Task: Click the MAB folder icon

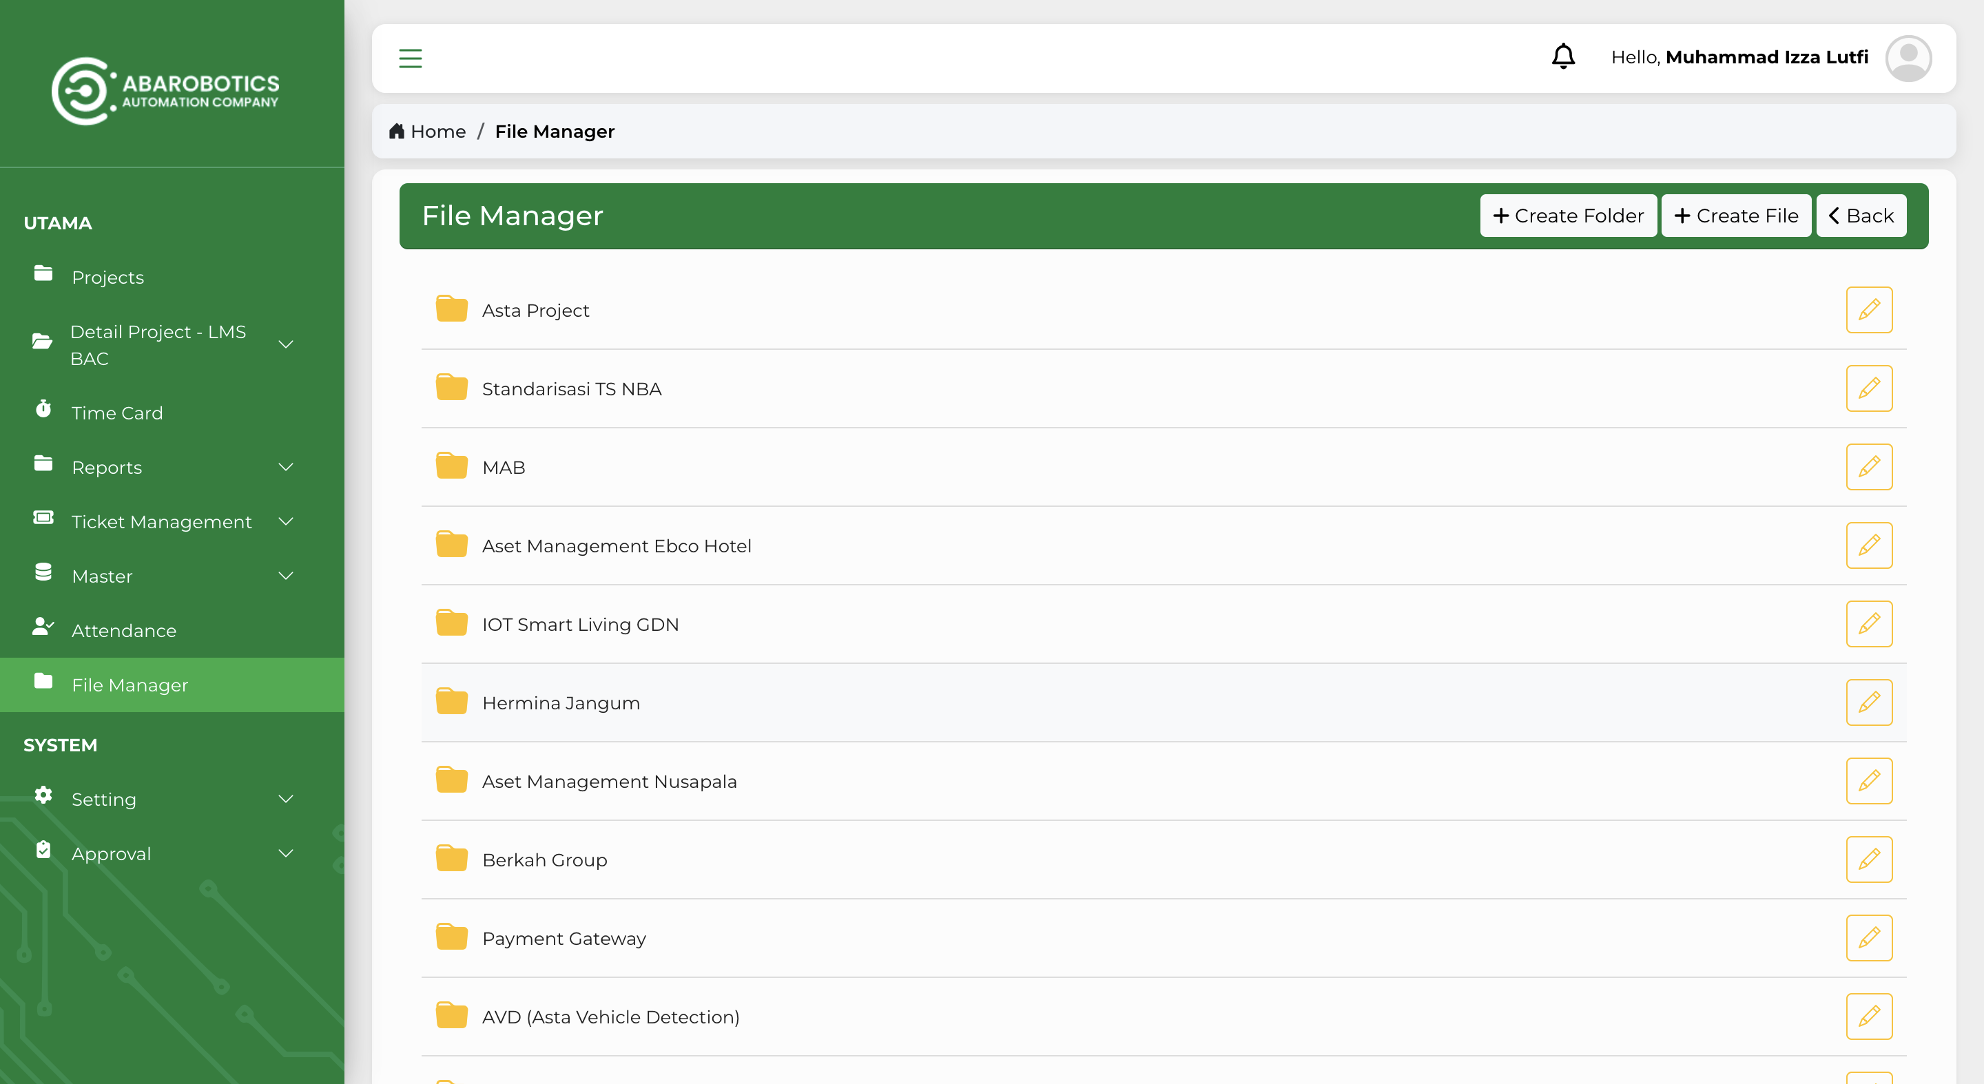Action: [x=451, y=466]
